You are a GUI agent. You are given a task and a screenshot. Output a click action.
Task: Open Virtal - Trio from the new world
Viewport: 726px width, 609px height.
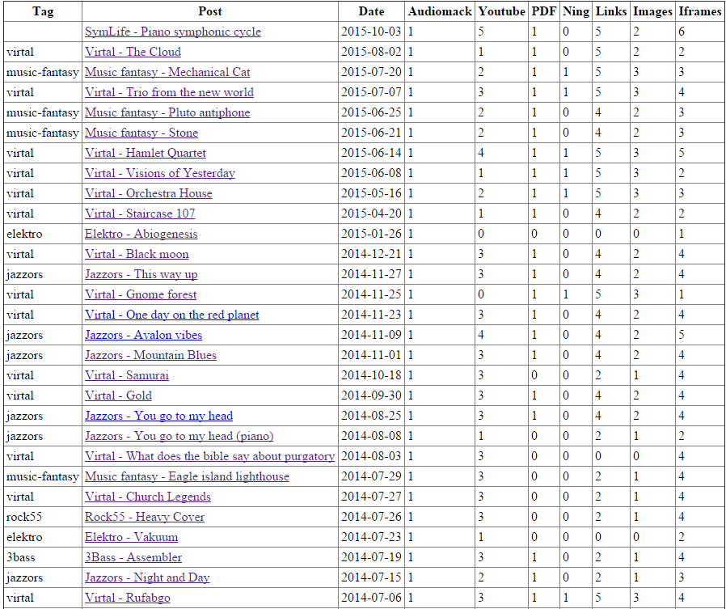pyautogui.click(x=169, y=92)
